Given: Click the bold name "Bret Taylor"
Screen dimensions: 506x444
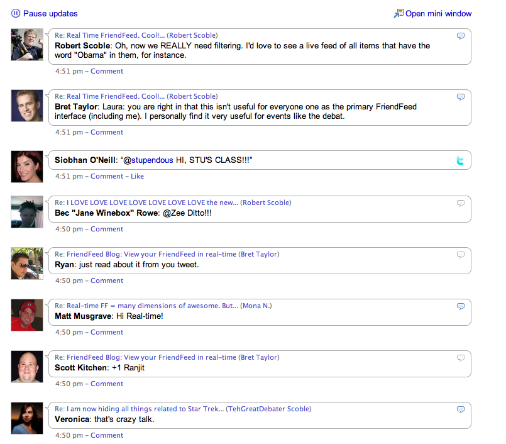Looking at the screenshot, I should click(x=76, y=106).
